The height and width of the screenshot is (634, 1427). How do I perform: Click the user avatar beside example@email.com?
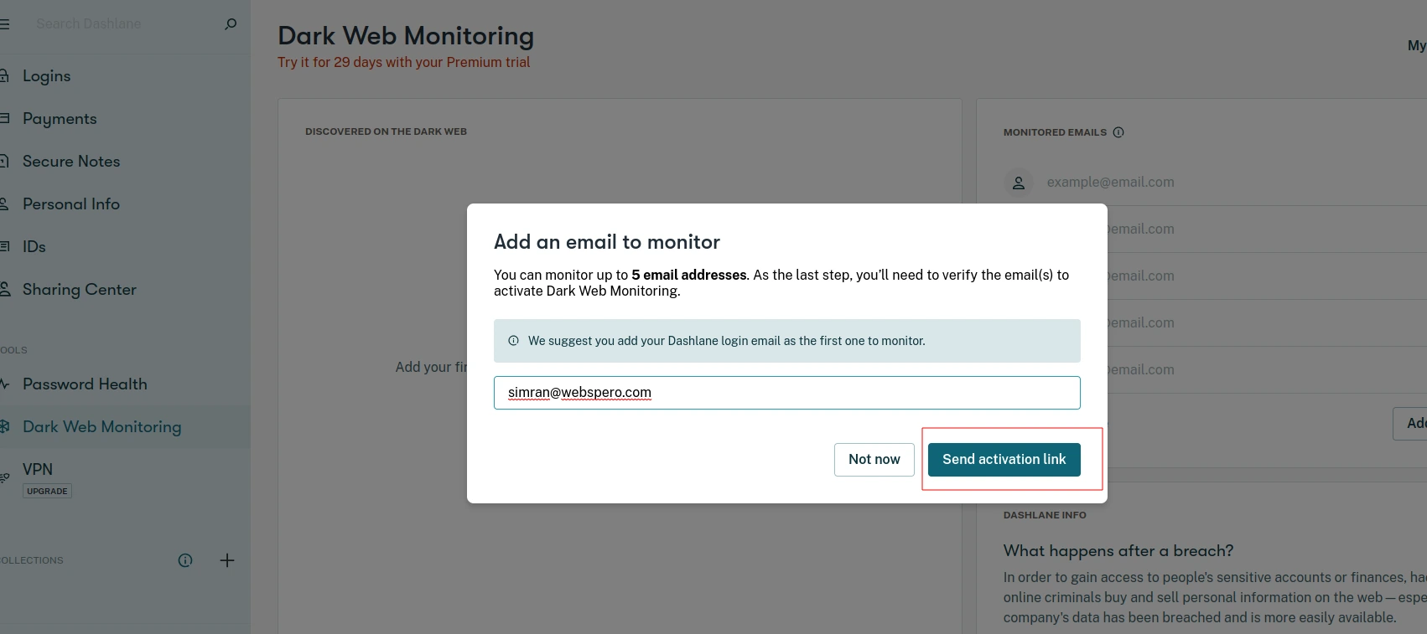pyautogui.click(x=1019, y=183)
